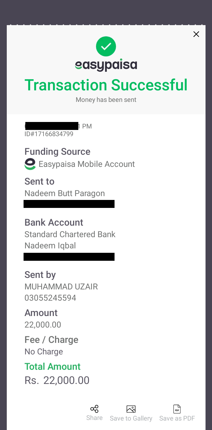The width and height of the screenshot is (212, 430).
Task: Select the Save as PDF label
Action: pyautogui.click(x=177, y=418)
